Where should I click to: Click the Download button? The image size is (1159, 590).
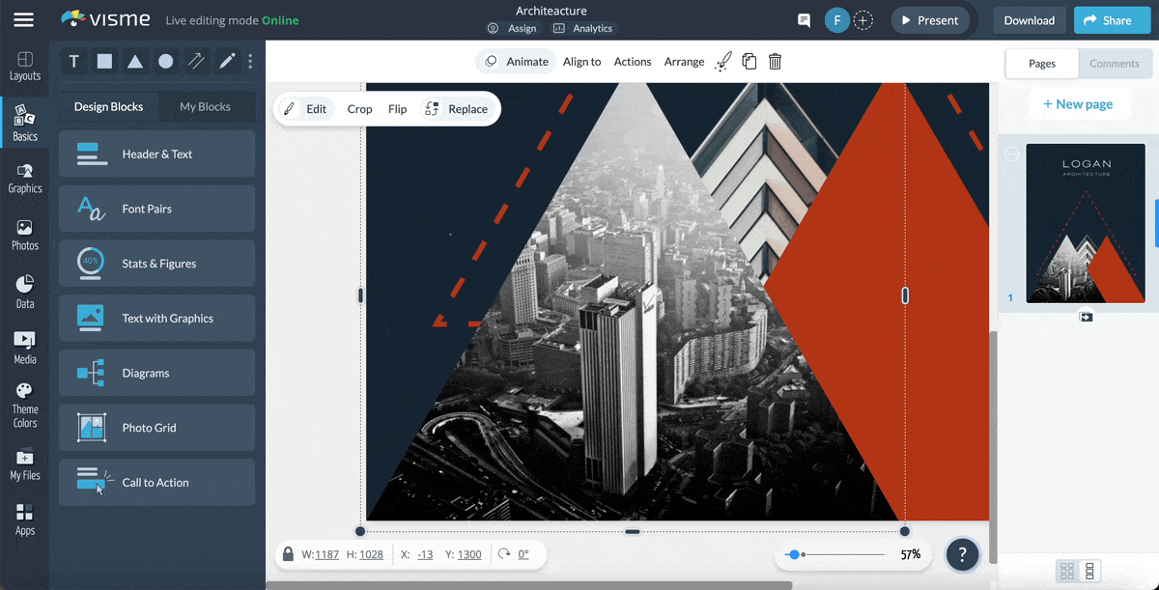(1029, 19)
